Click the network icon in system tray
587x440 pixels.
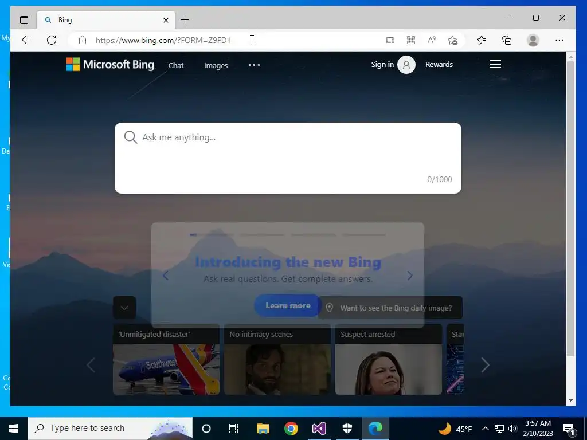click(x=499, y=429)
